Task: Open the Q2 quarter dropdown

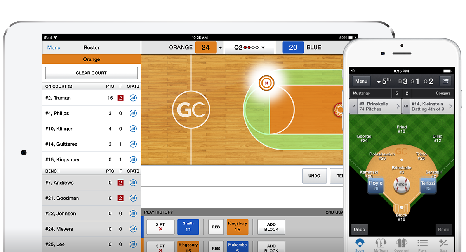Action: pos(249,48)
